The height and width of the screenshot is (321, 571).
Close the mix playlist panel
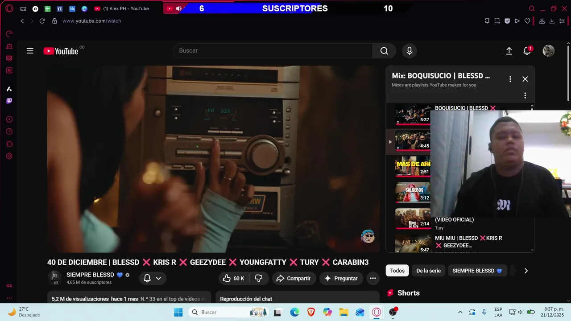(x=525, y=79)
